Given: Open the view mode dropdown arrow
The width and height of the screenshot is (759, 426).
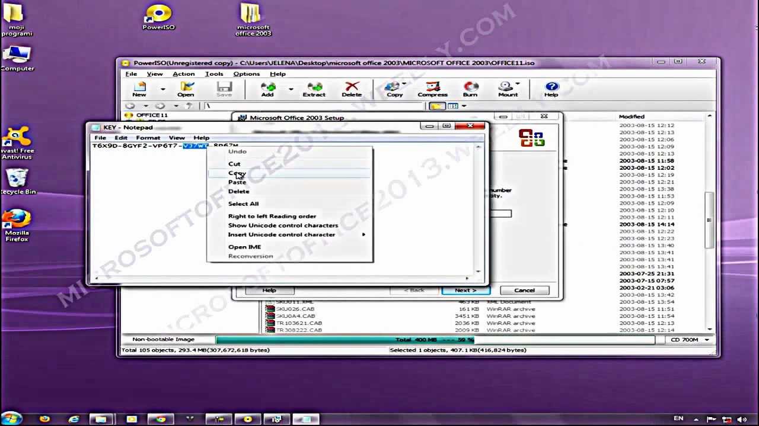Looking at the screenshot, I should coord(464,106).
